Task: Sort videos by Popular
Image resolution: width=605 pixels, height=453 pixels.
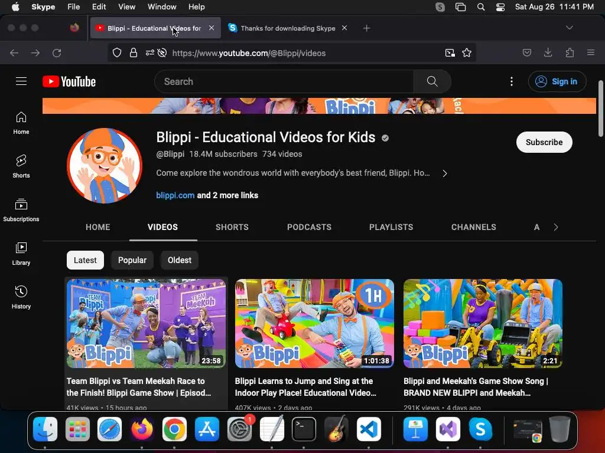Action: 132,260
